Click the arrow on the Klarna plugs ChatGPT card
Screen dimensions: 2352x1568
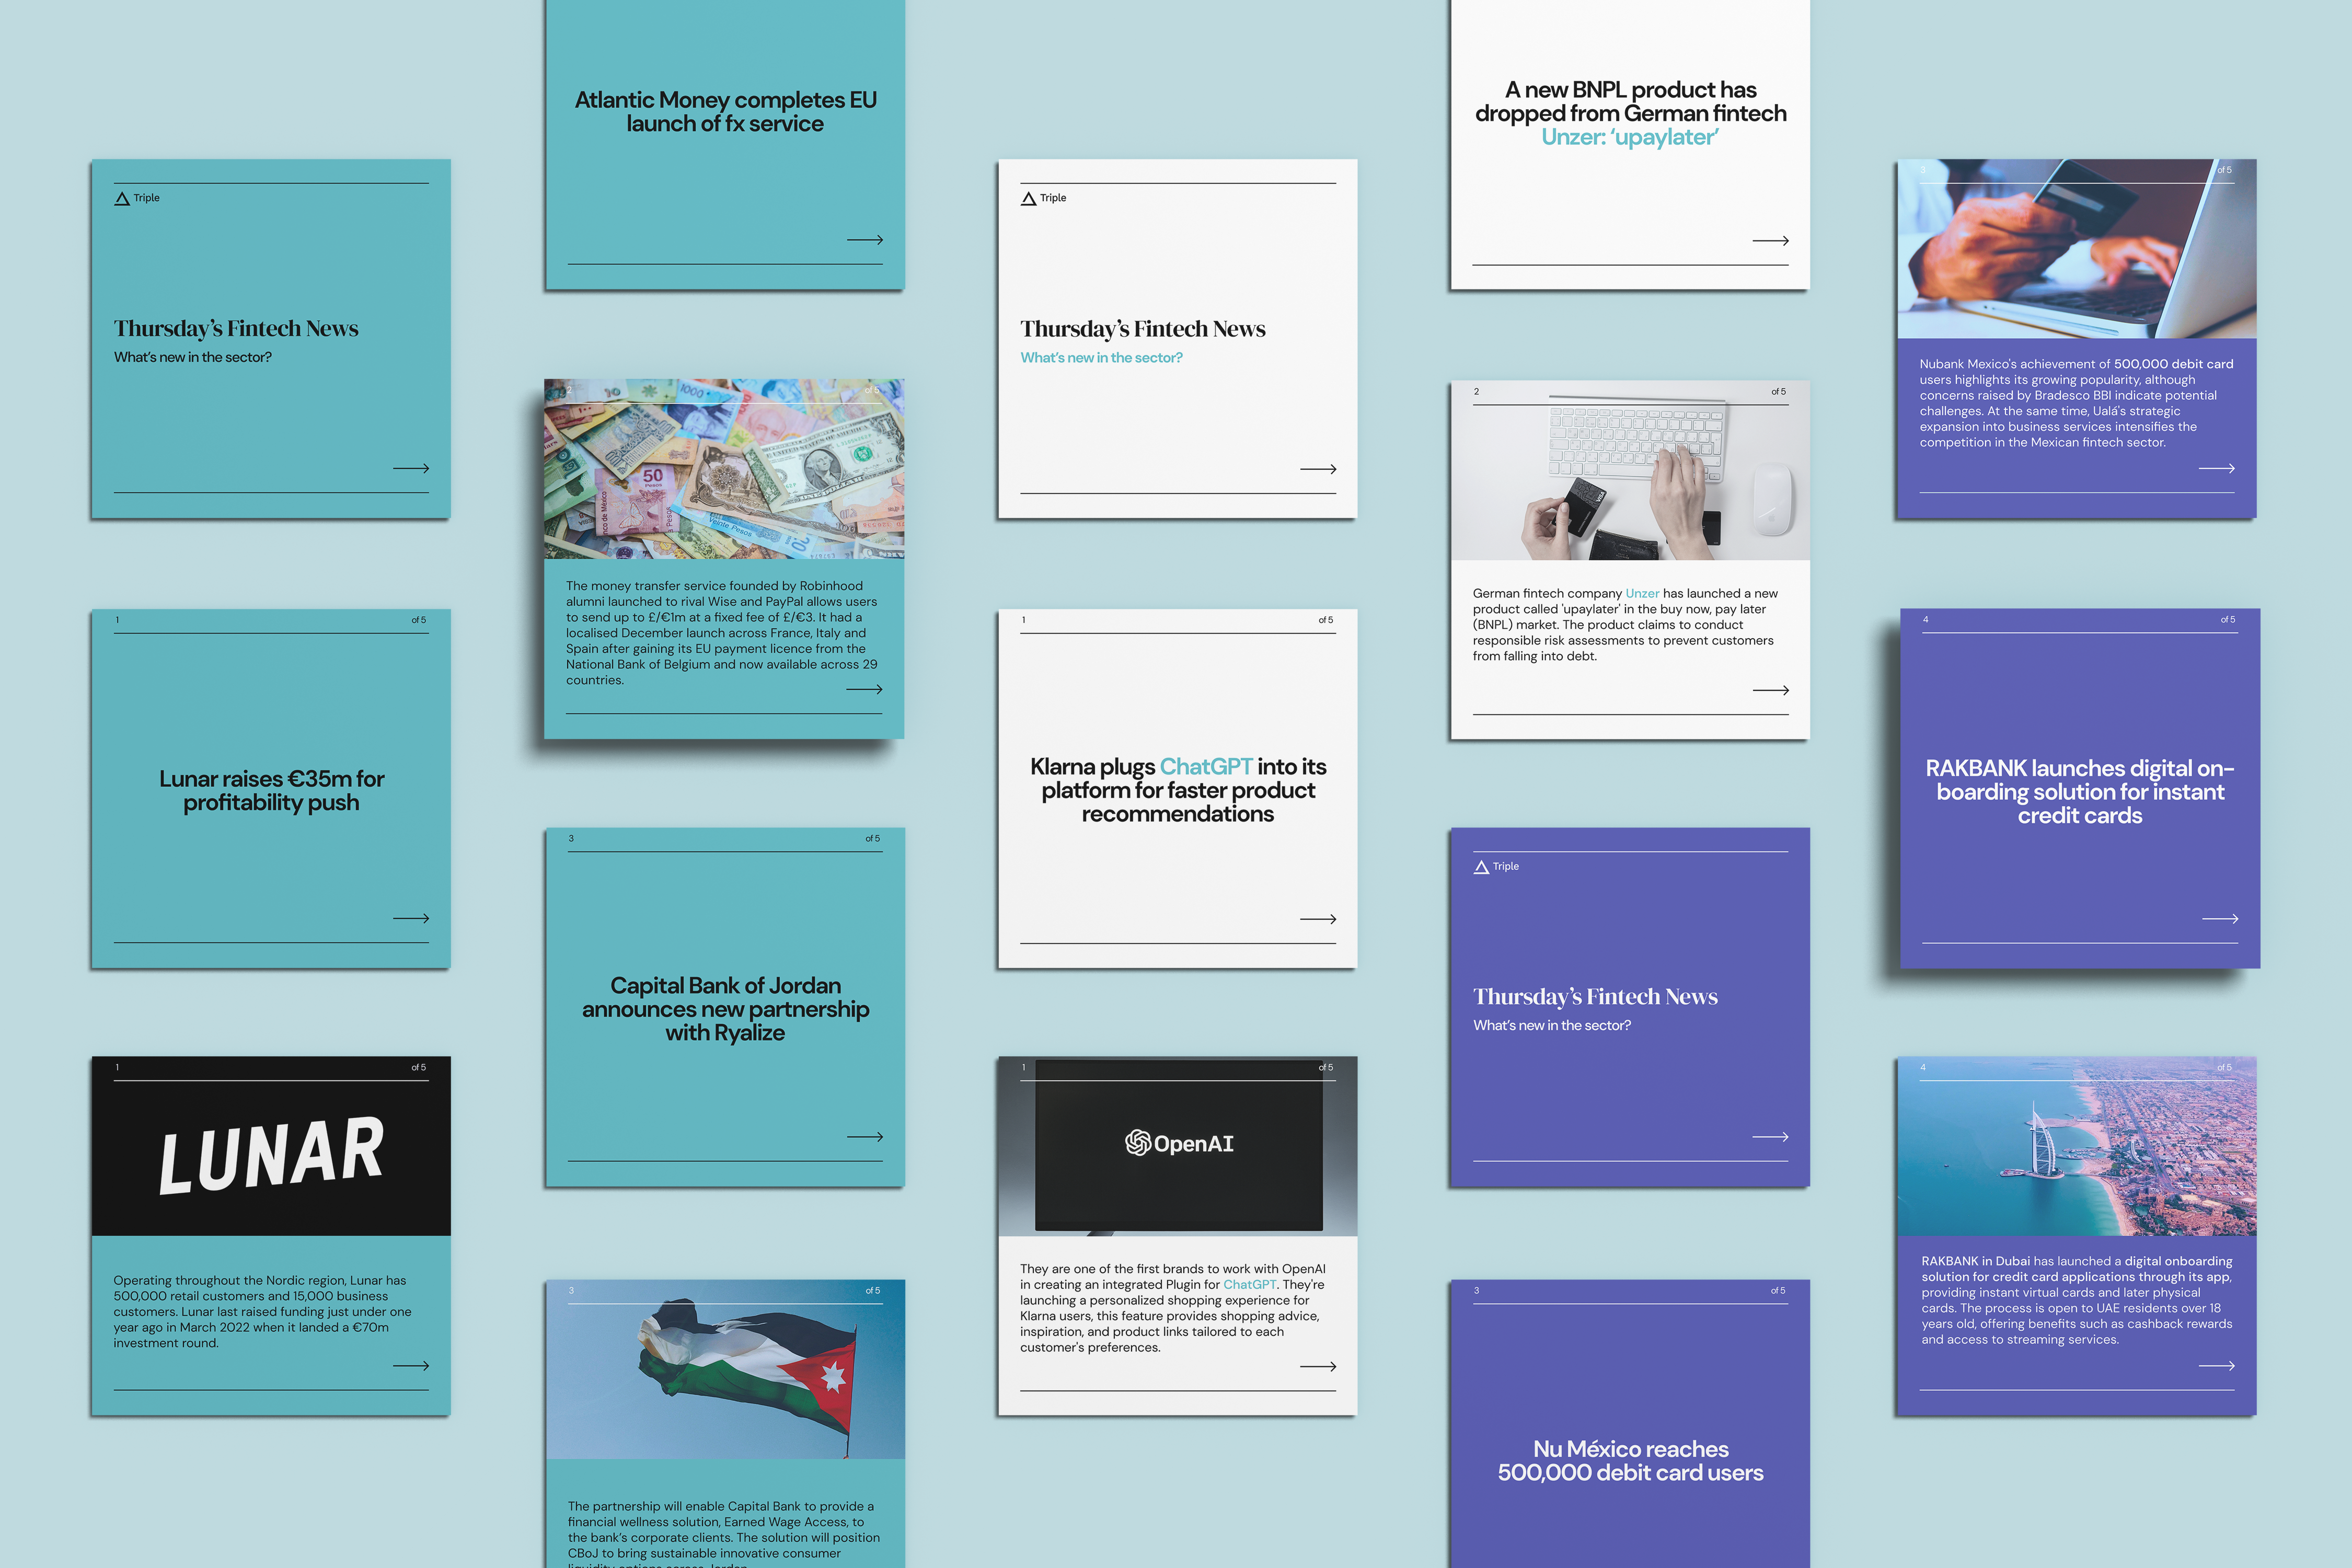[1318, 919]
